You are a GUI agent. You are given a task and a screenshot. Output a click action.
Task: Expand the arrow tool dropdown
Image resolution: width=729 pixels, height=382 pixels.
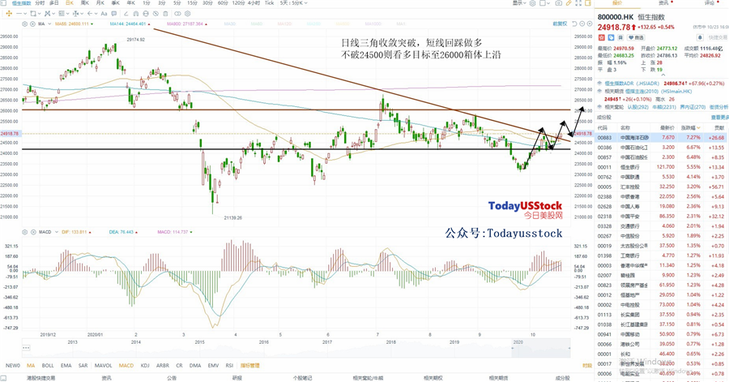(96, 14)
